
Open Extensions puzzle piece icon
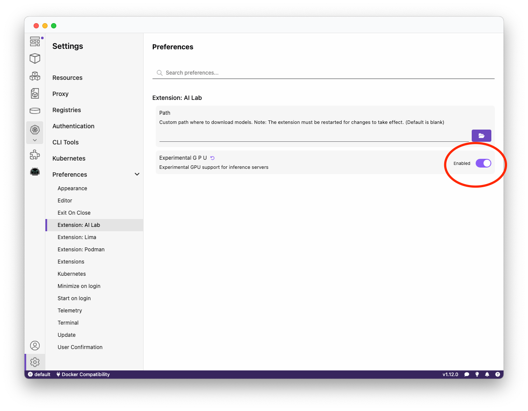coord(35,154)
